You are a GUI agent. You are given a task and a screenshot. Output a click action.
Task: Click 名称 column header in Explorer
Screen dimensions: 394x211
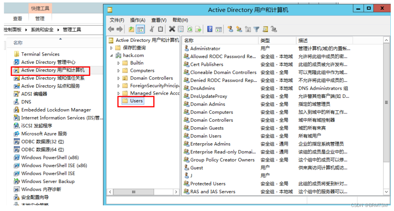(x=18, y=43)
